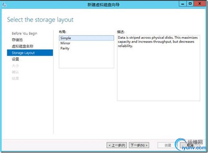This screenshot has height=153, width=208.
Task: Click the grayed-out 大小 step
Action: point(16,66)
